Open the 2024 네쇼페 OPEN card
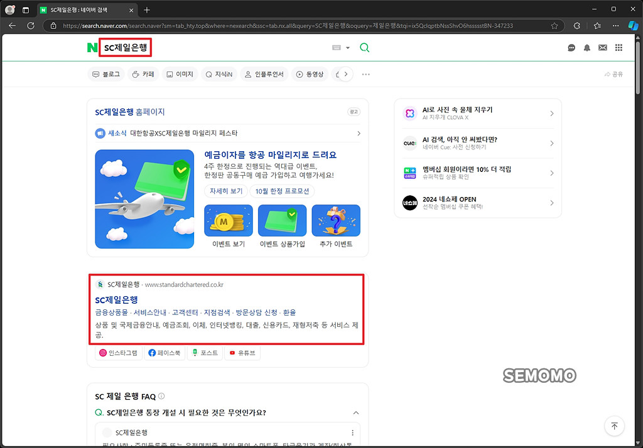Screen dimensions: 643x448 (x=478, y=203)
